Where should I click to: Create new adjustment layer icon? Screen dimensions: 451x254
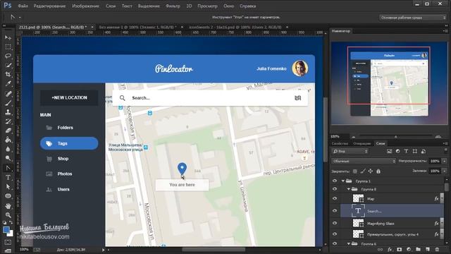[x=409, y=249]
